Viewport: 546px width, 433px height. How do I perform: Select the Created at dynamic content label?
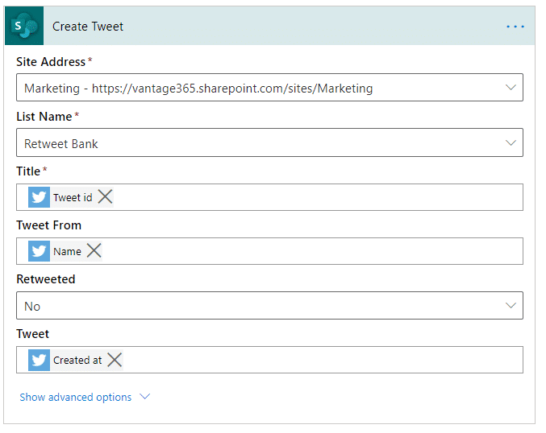pos(77,360)
